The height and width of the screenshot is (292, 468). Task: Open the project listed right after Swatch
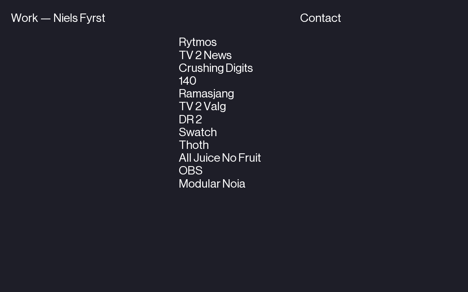[x=194, y=145]
